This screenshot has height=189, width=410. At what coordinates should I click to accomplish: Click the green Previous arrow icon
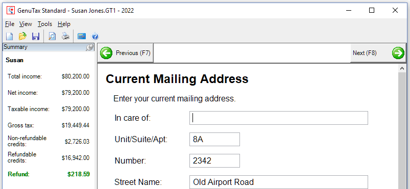point(106,53)
